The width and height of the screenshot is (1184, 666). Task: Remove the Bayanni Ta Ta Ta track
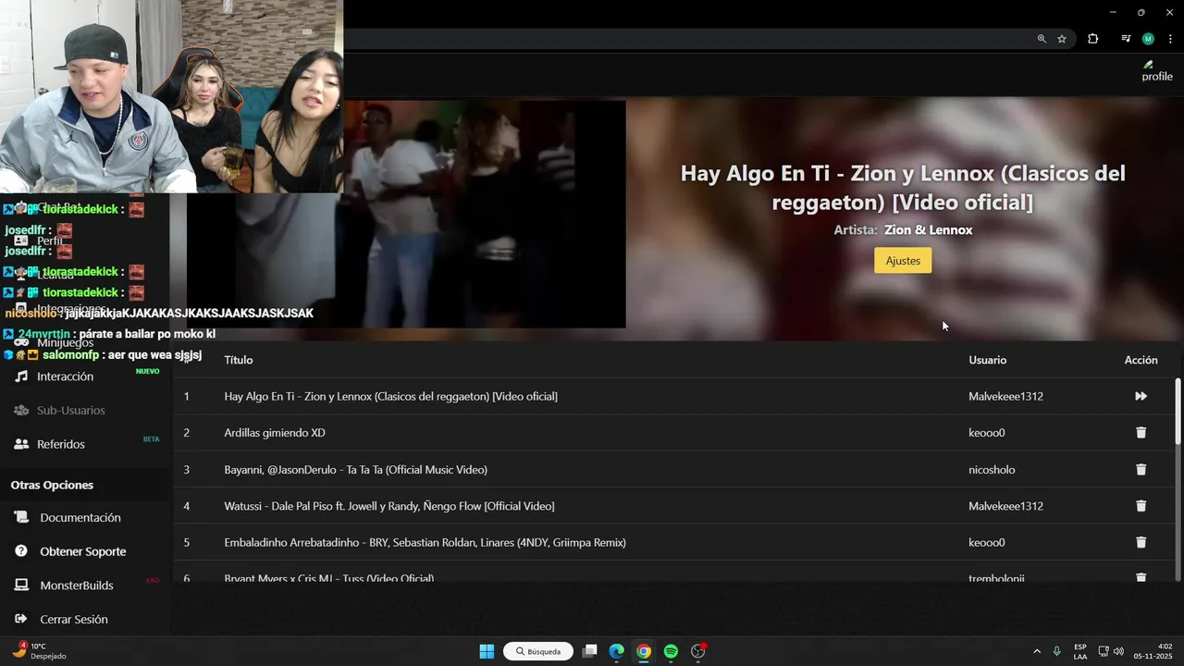[1141, 470]
